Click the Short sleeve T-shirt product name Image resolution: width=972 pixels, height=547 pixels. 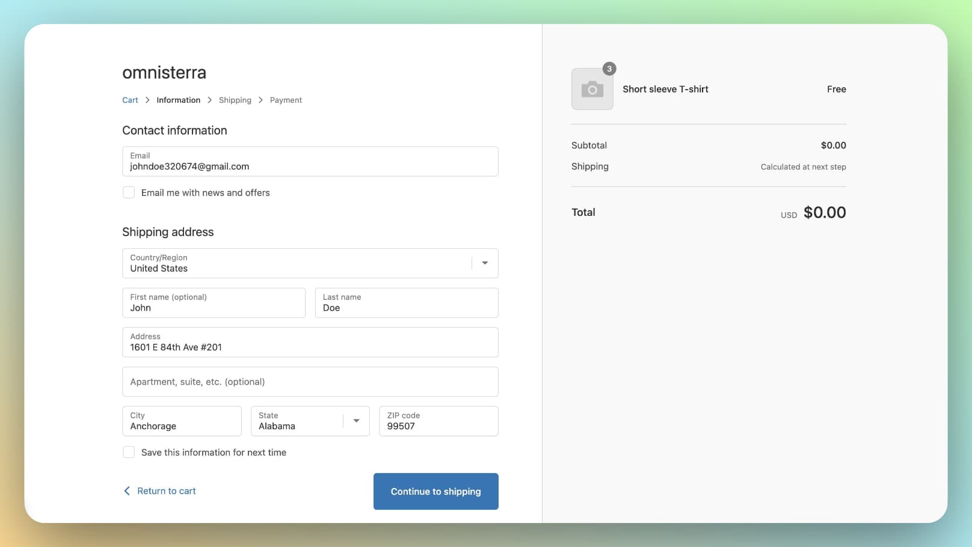tap(665, 89)
